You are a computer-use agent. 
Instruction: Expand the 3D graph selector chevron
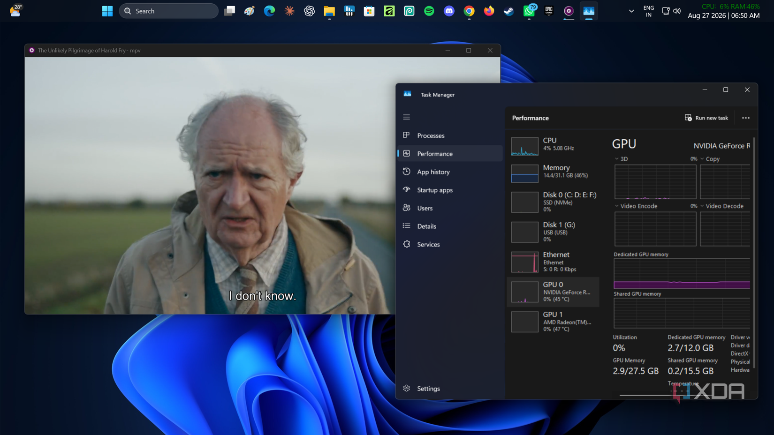pyautogui.click(x=617, y=159)
